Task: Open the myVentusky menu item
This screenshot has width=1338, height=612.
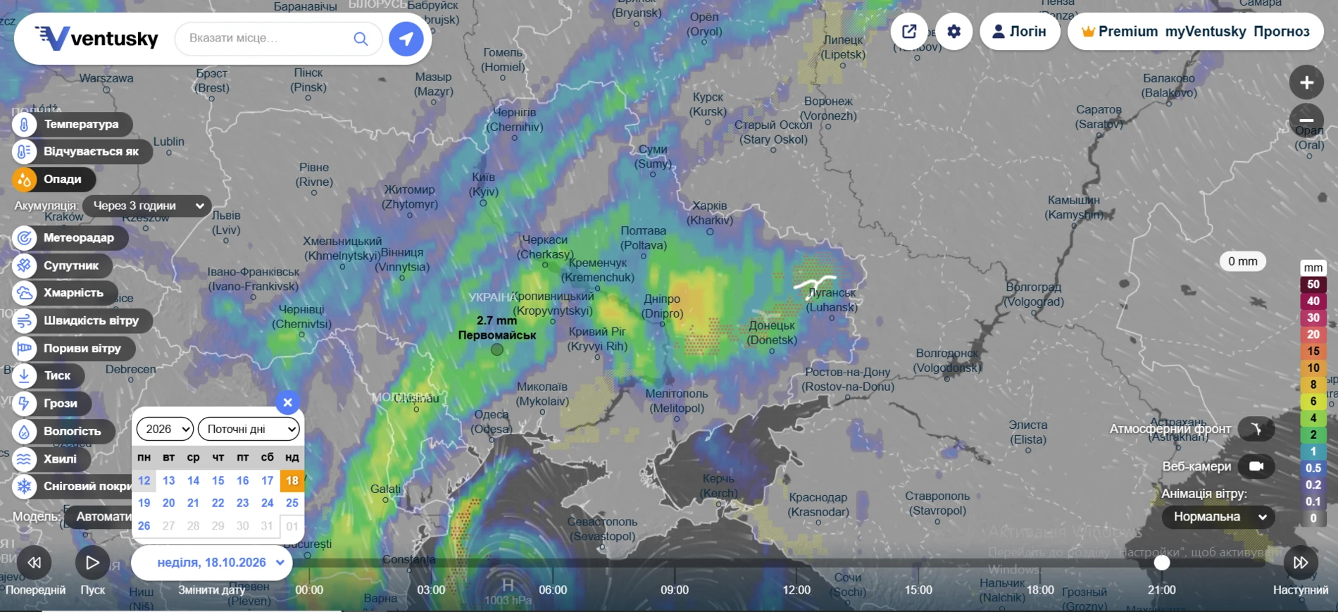Action: 1206,32
